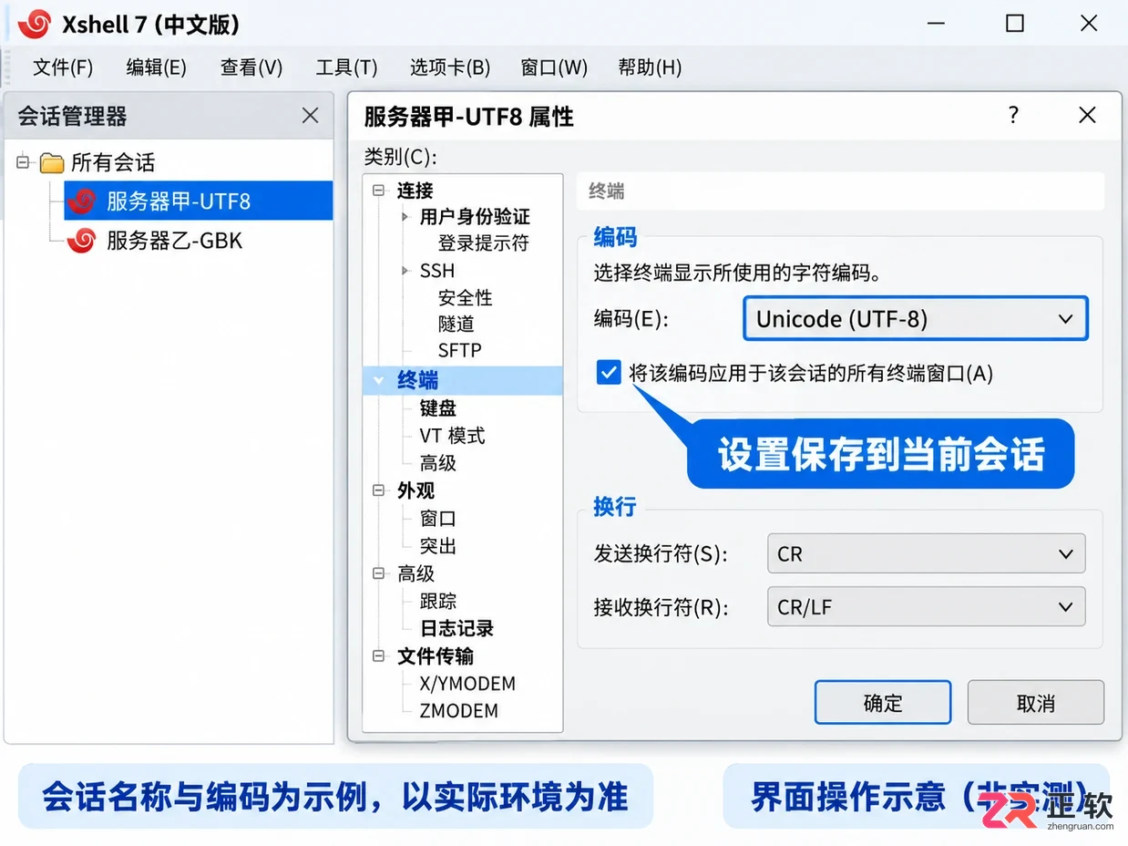Open the 窗口(W) menu

[x=554, y=67]
